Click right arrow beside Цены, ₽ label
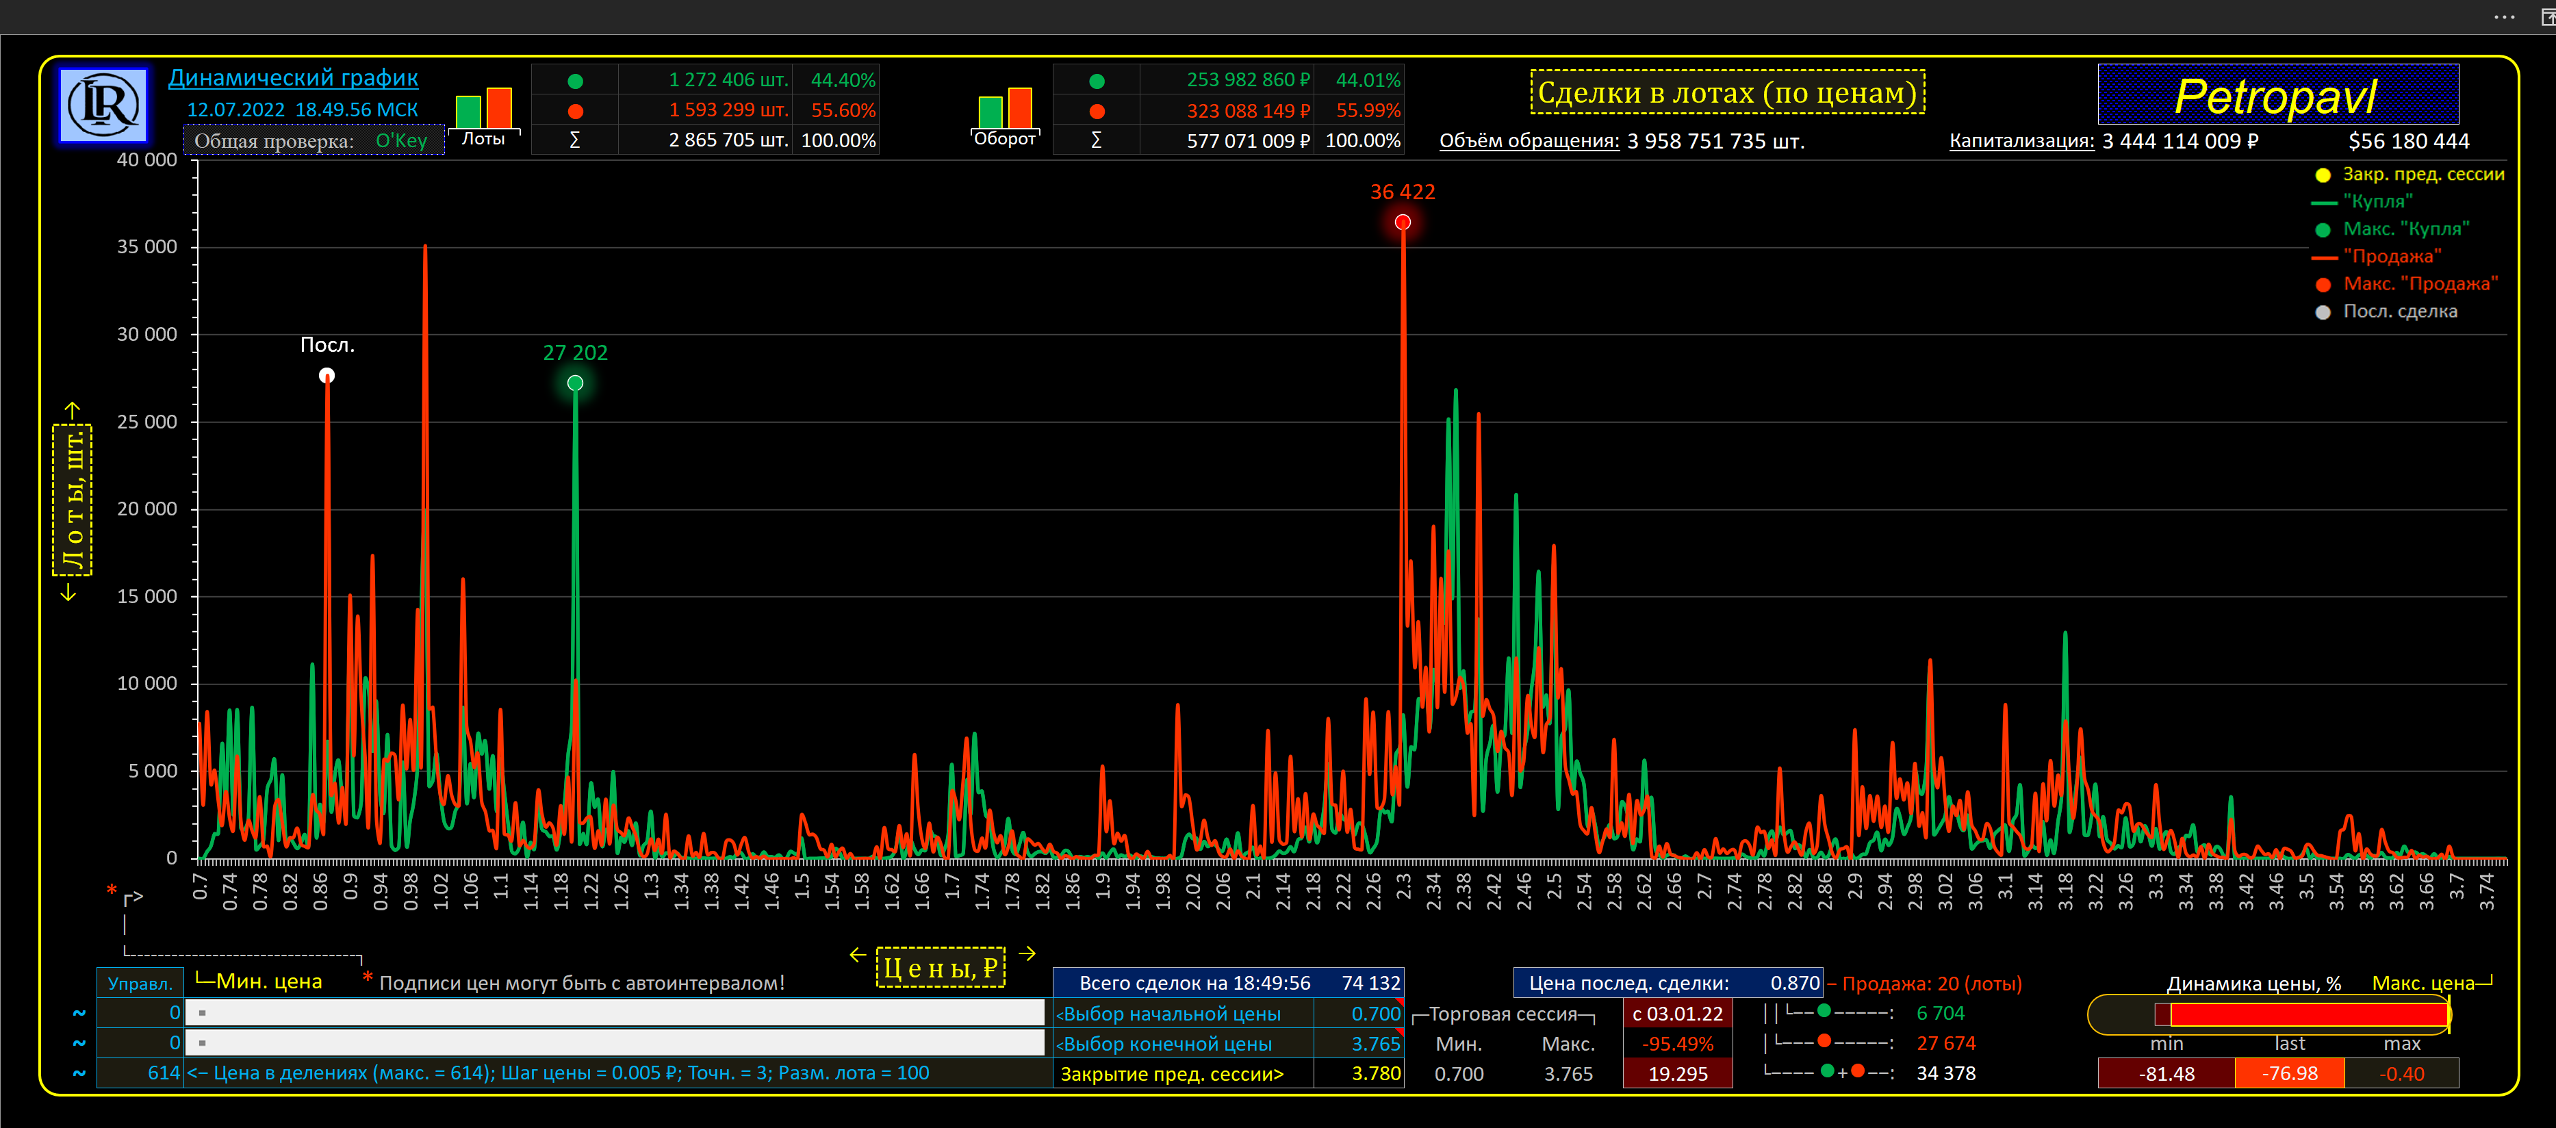The height and width of the screenshot is (1128, 2556). [1027, 953]
